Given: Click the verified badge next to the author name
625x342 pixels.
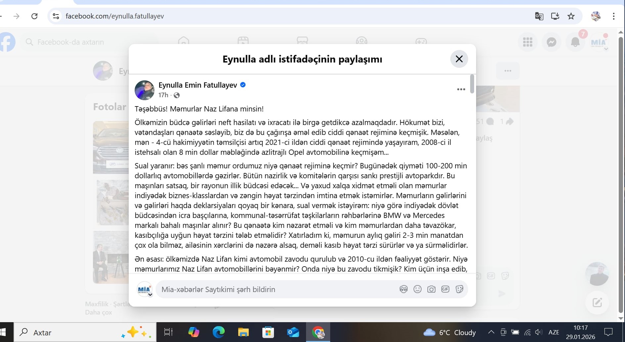Looking at the screenshot, I should [243, 85].
